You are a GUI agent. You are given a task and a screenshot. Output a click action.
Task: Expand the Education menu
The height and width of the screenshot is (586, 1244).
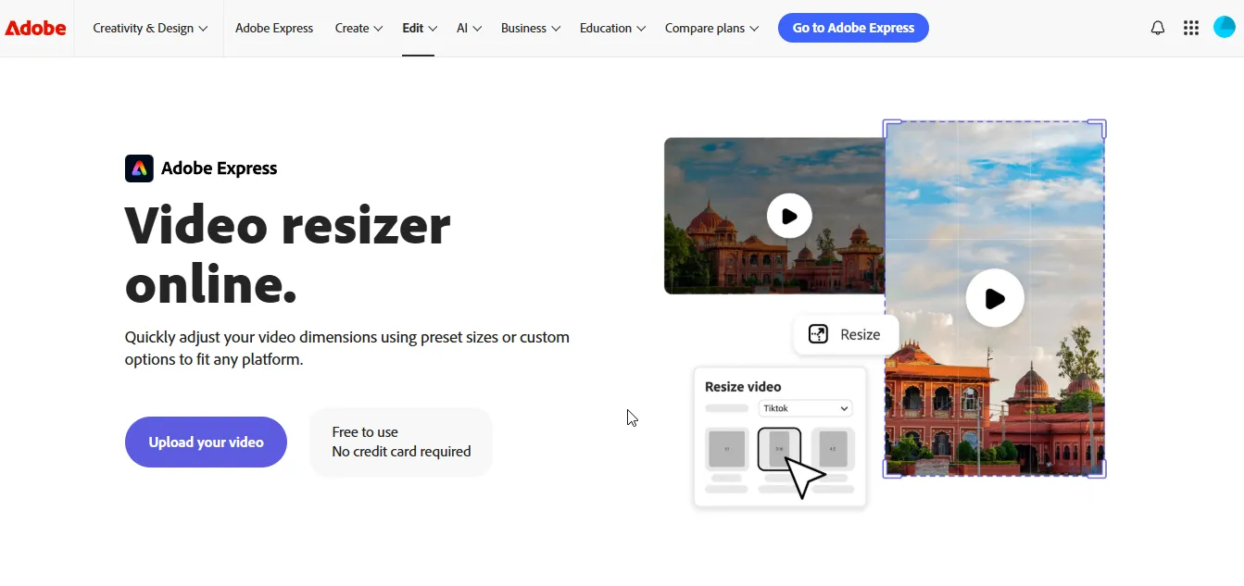(612, 28)
